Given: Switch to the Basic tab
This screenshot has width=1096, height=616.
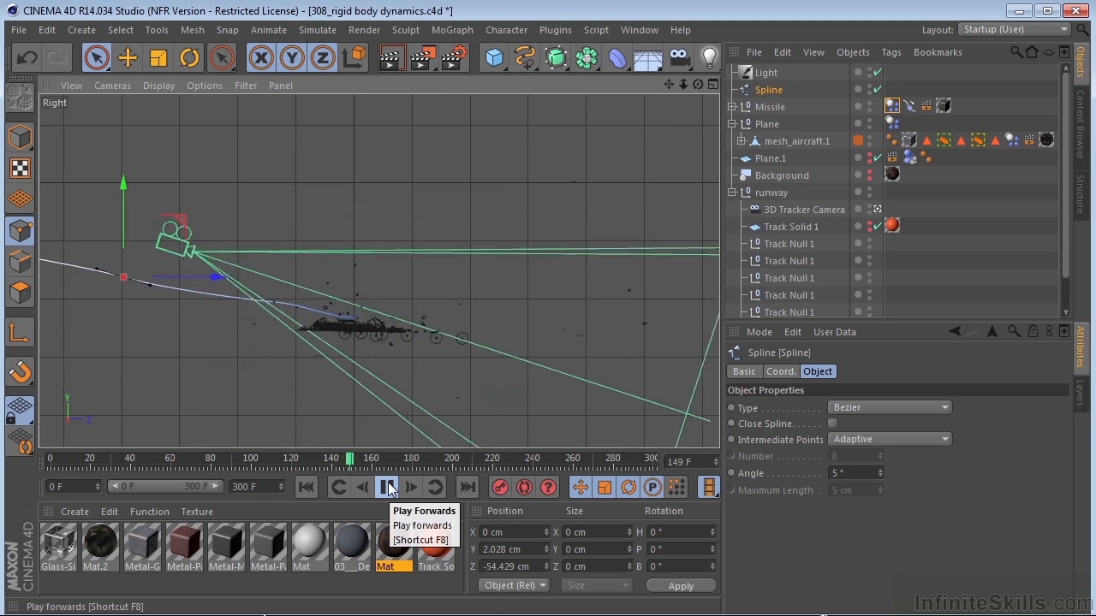Looking at the screenshot, I should click(x=744, y=371).
